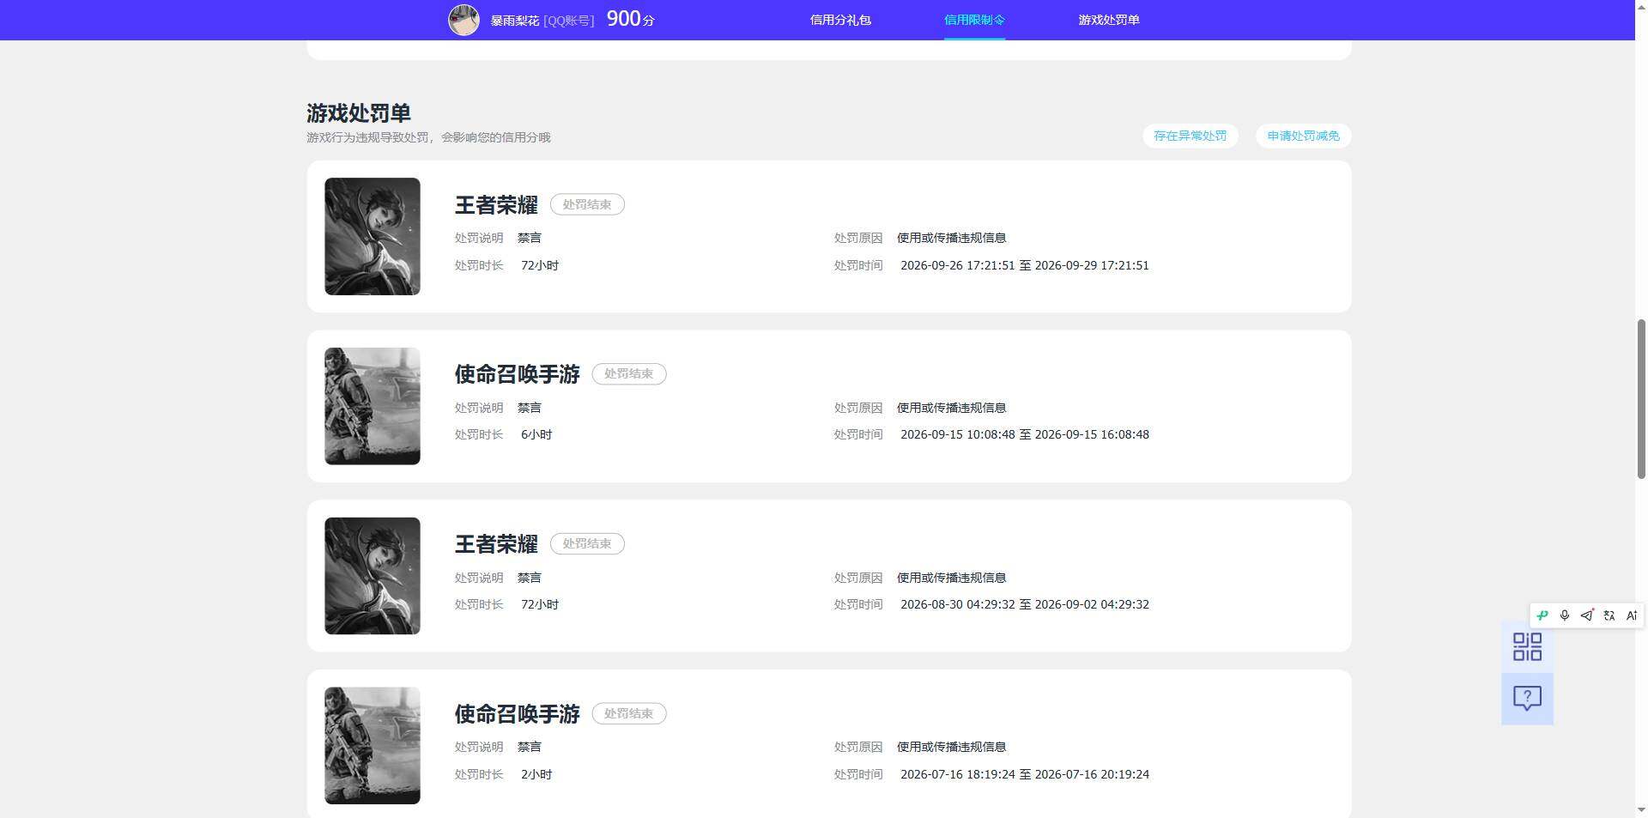Image resolution: width=1648 pixels, height=818 pixels.
Task: Click the 处罚结束 badge on the 2026-07-16 penalty
Action: pos(629,713)
